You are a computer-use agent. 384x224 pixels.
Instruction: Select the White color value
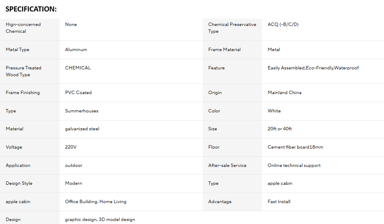[x=274, y=111]
